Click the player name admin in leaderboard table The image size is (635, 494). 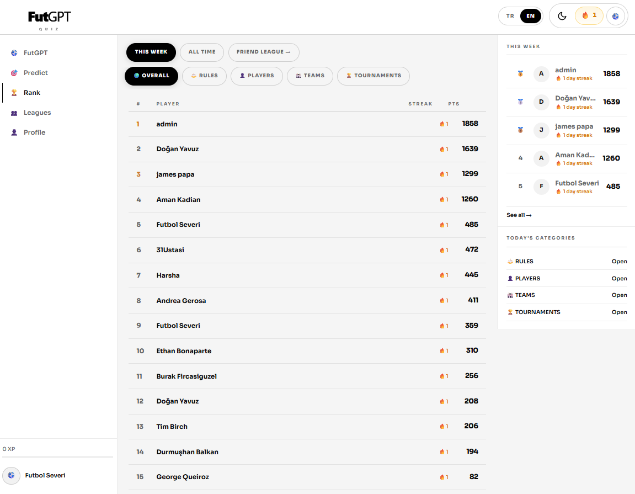point(167,124)
